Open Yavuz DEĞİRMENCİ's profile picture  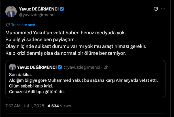click(10, 12)
